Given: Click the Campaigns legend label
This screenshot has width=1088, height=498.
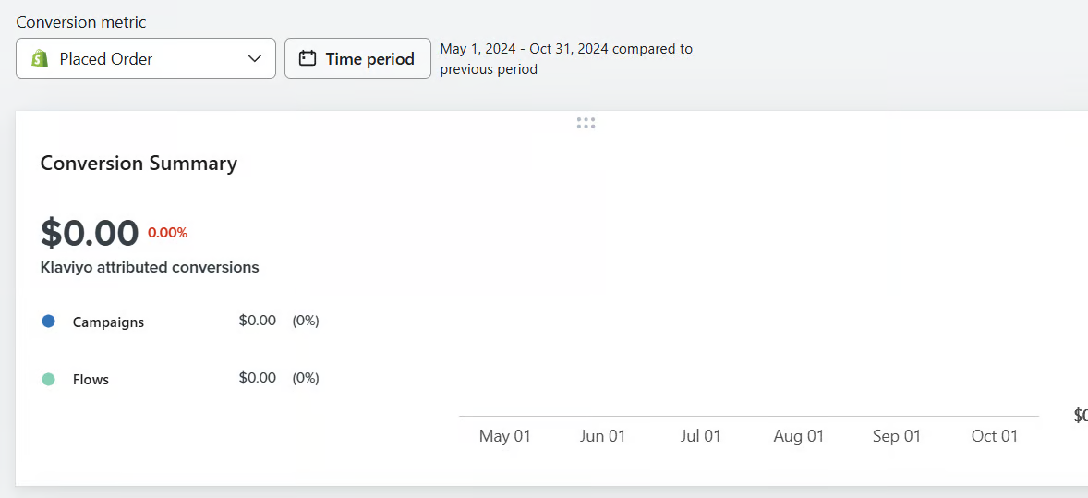Looking at the screenshot, I should click(108, 322).
